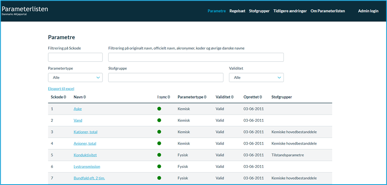Click Valid cell in Vand row
Image resolution: width=387 pixels, height=185 pixels.
pos(220,120)
